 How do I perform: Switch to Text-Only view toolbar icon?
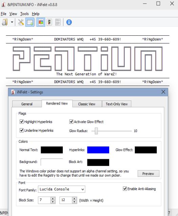click(58, 22)
